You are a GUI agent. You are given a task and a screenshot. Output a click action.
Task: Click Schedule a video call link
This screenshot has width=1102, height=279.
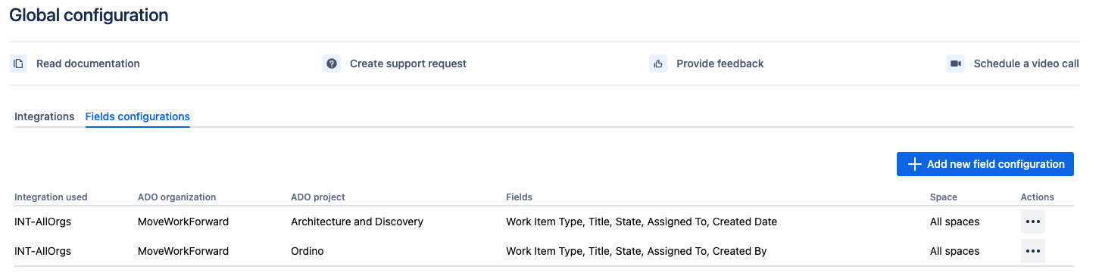(x=1026, y=64)
